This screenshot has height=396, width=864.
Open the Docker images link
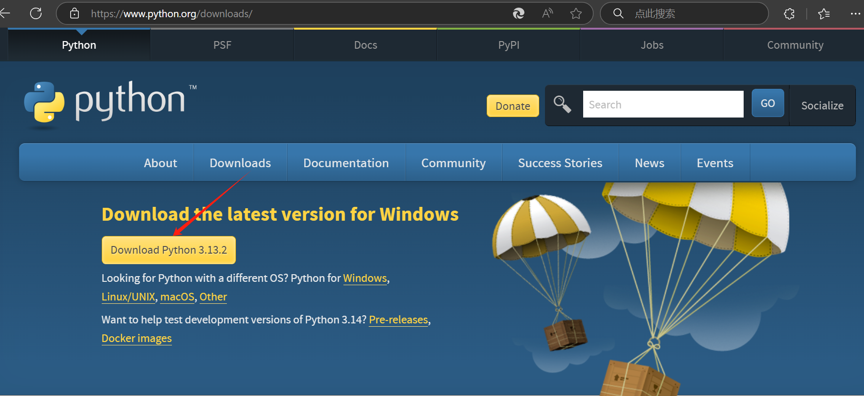pyautogui.click(x=137, y=338)
